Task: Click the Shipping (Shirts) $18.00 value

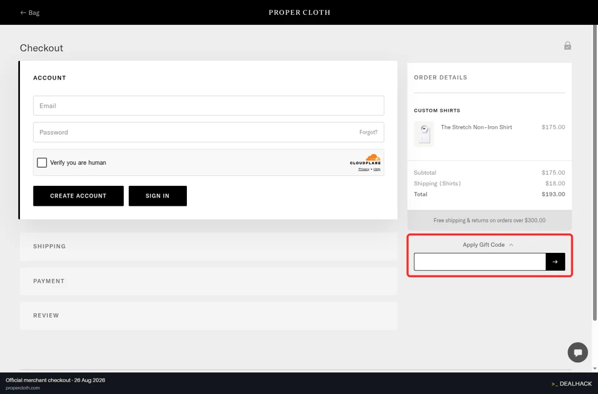Action: click(555, 184)
